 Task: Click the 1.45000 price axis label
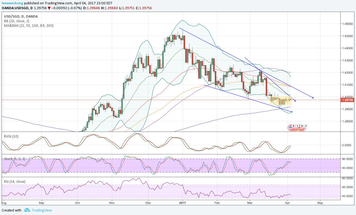[347, 36]
